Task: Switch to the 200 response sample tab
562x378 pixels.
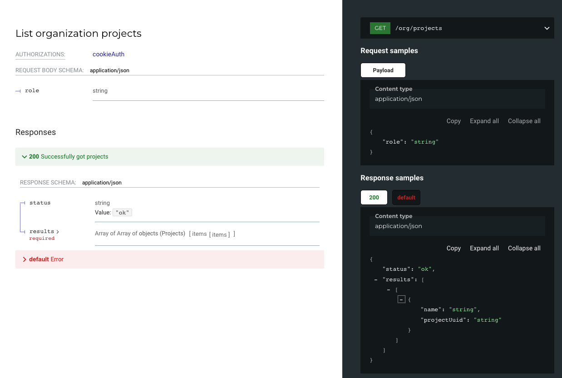Action: tap(374, 198)
